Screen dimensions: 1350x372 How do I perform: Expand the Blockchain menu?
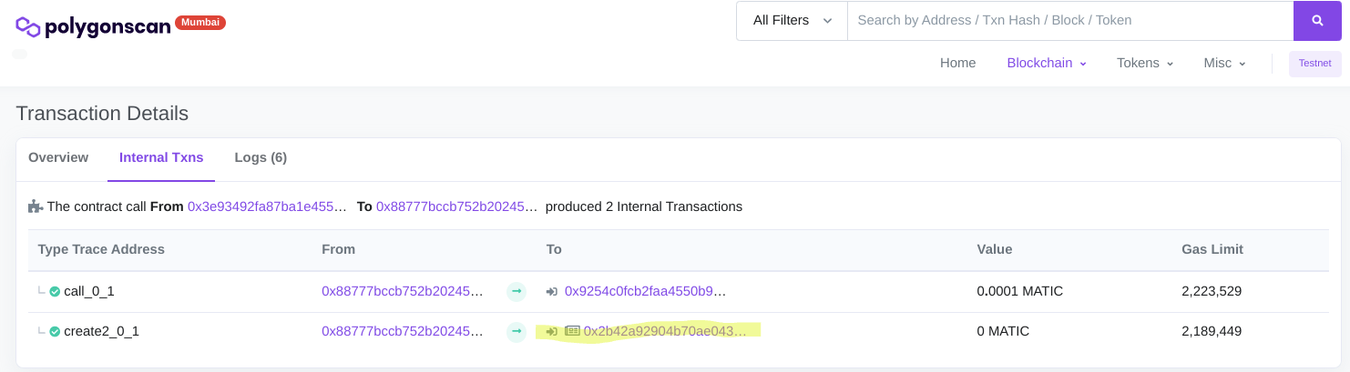click(1046, 63)
